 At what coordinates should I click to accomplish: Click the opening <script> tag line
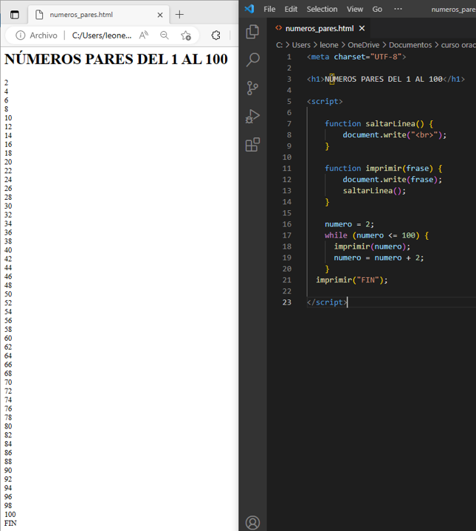(325, 101)
